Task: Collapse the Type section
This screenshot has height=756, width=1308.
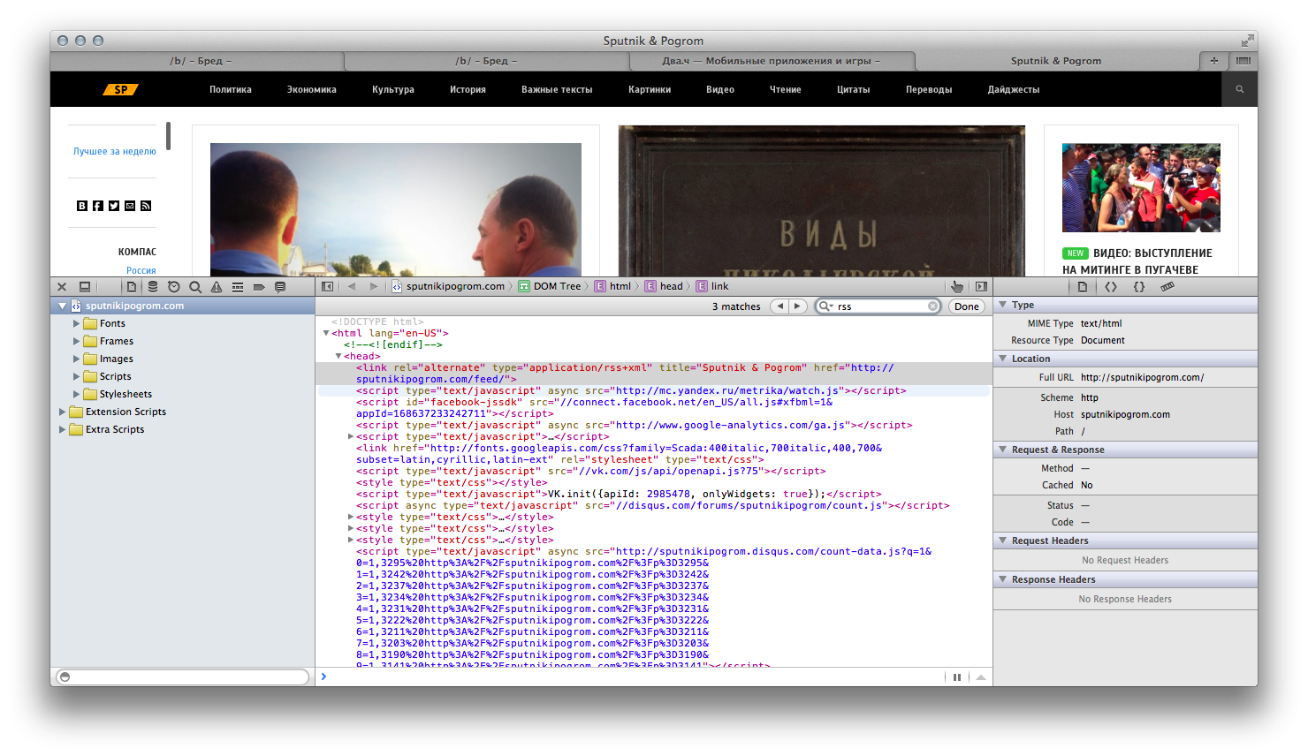Action: click(x=1002, y=305)
